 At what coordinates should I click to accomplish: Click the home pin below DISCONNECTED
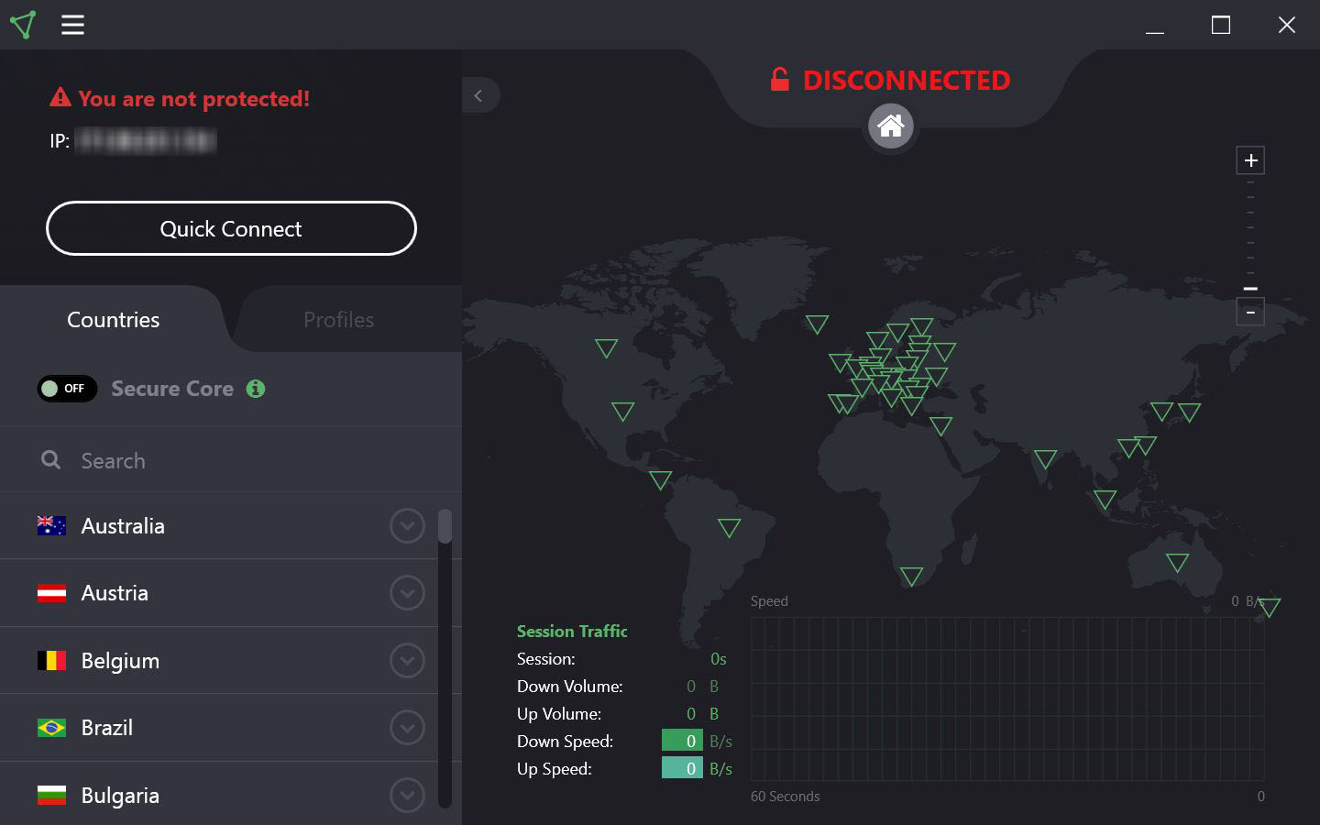click(890, 126)
